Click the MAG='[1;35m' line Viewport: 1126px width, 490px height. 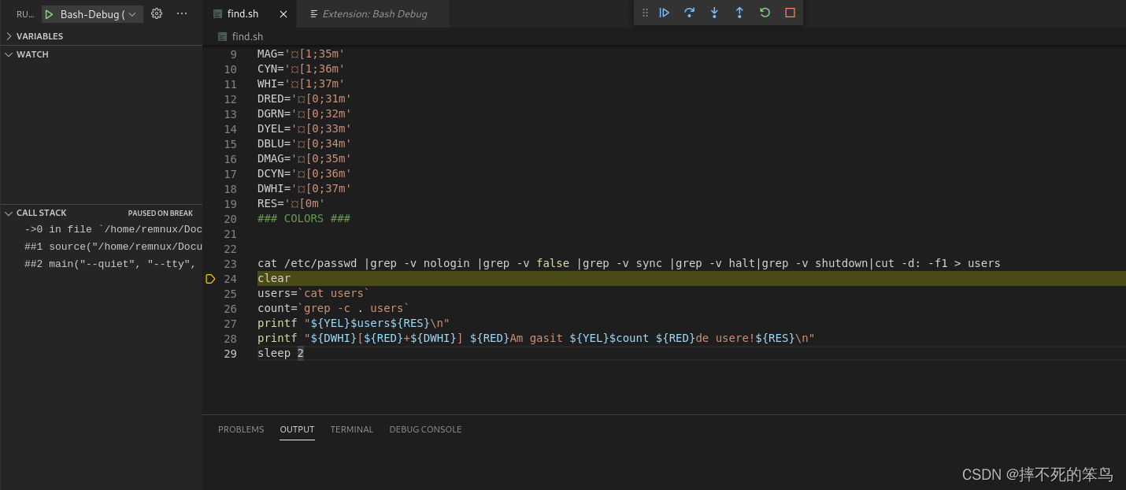301,54
